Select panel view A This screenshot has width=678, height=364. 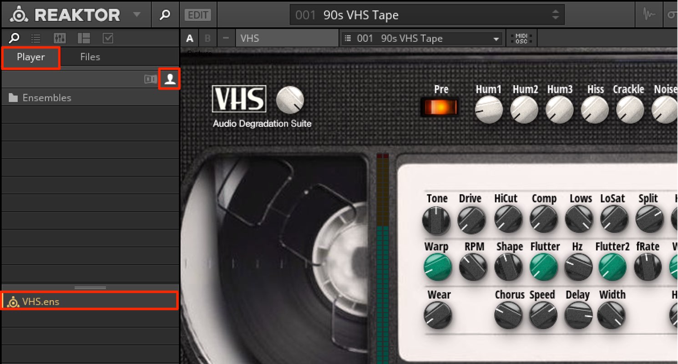pyautogui.click(x=190, y=39)
